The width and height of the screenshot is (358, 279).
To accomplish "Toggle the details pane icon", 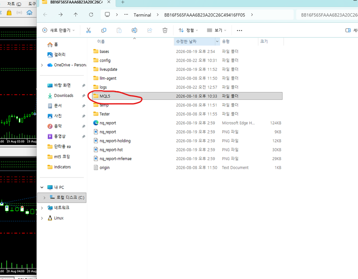I will pyautogui.click(x=348, y=30).
